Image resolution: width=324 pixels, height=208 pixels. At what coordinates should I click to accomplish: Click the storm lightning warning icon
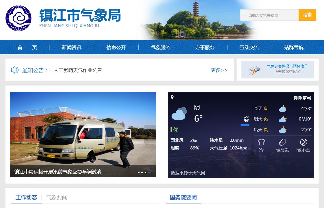[254, 70]
